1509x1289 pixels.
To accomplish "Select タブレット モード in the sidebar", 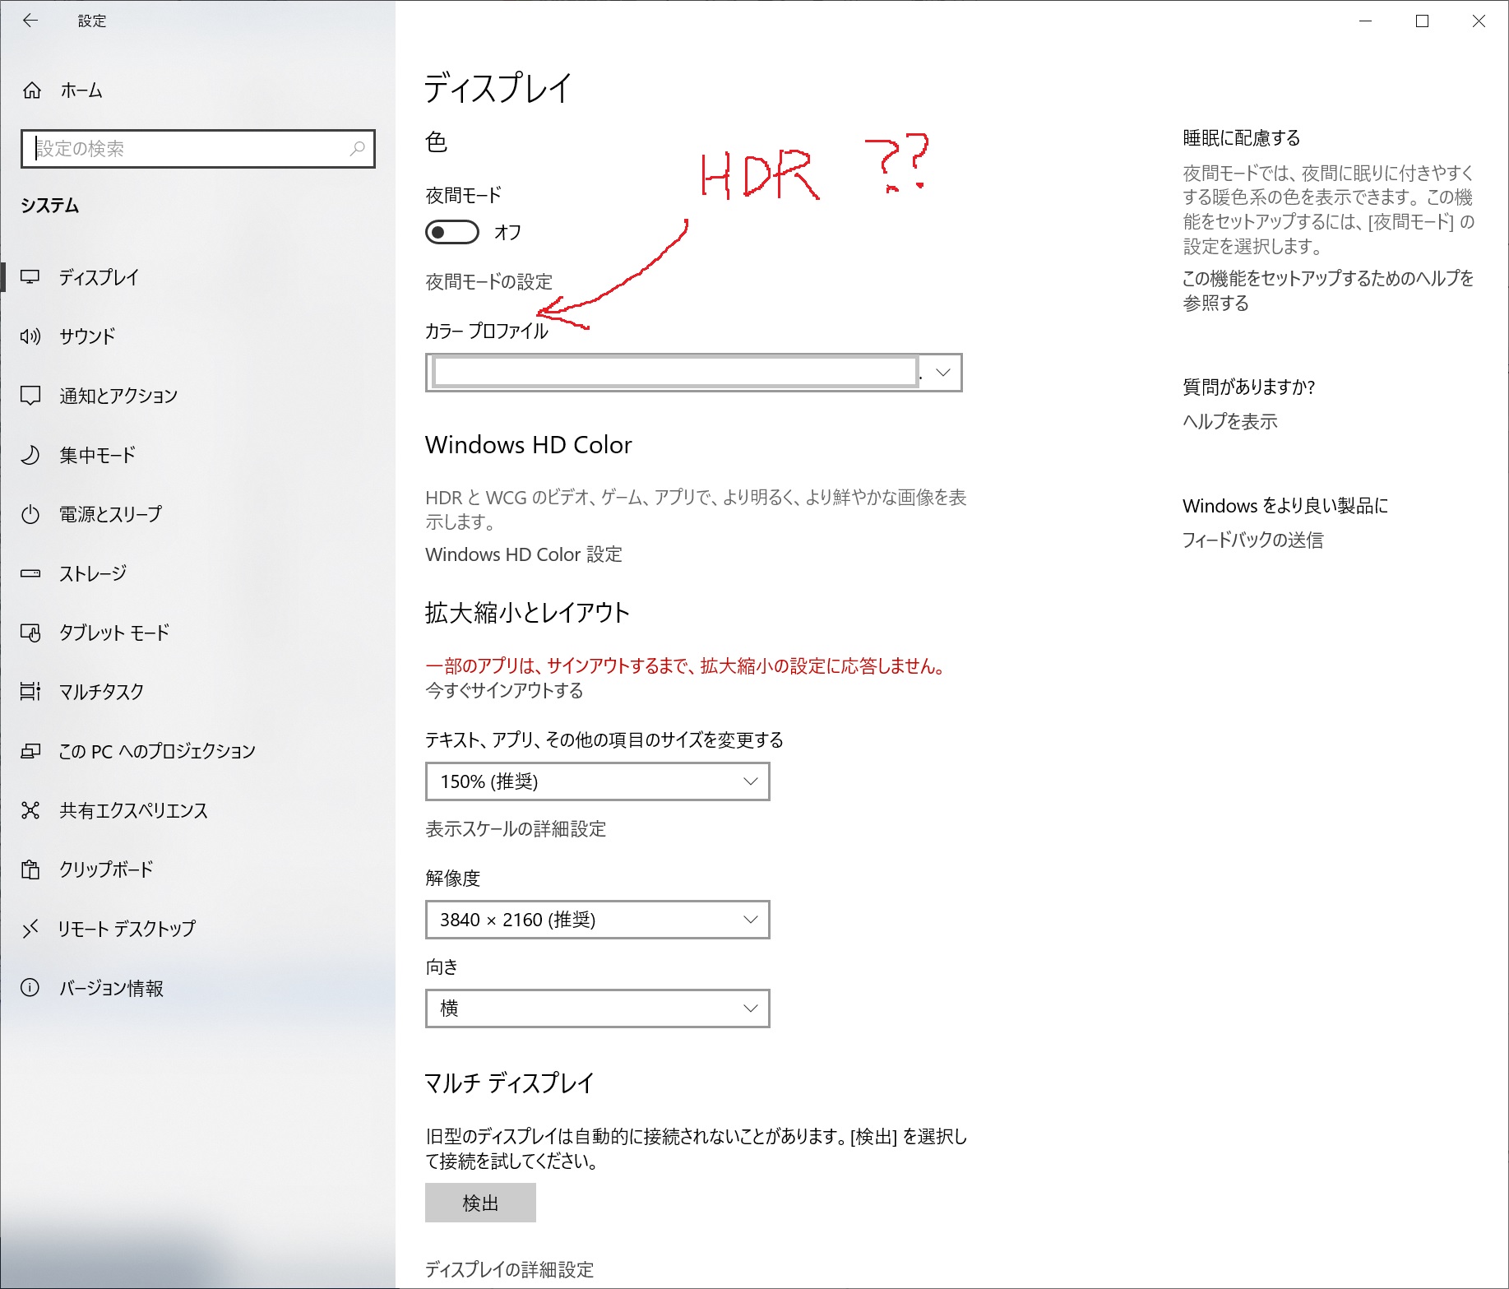I will (x=197, y=633).
